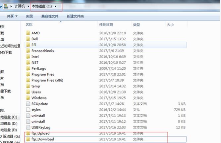
Task: Click the ftp_Upload folder icon
Action: pyautogui.click(x=28, y=133)
